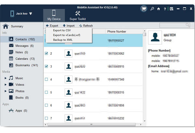Click horizontal scrollbar left arrow
This screenshot has height=133, width=195.
coord(45,125)
